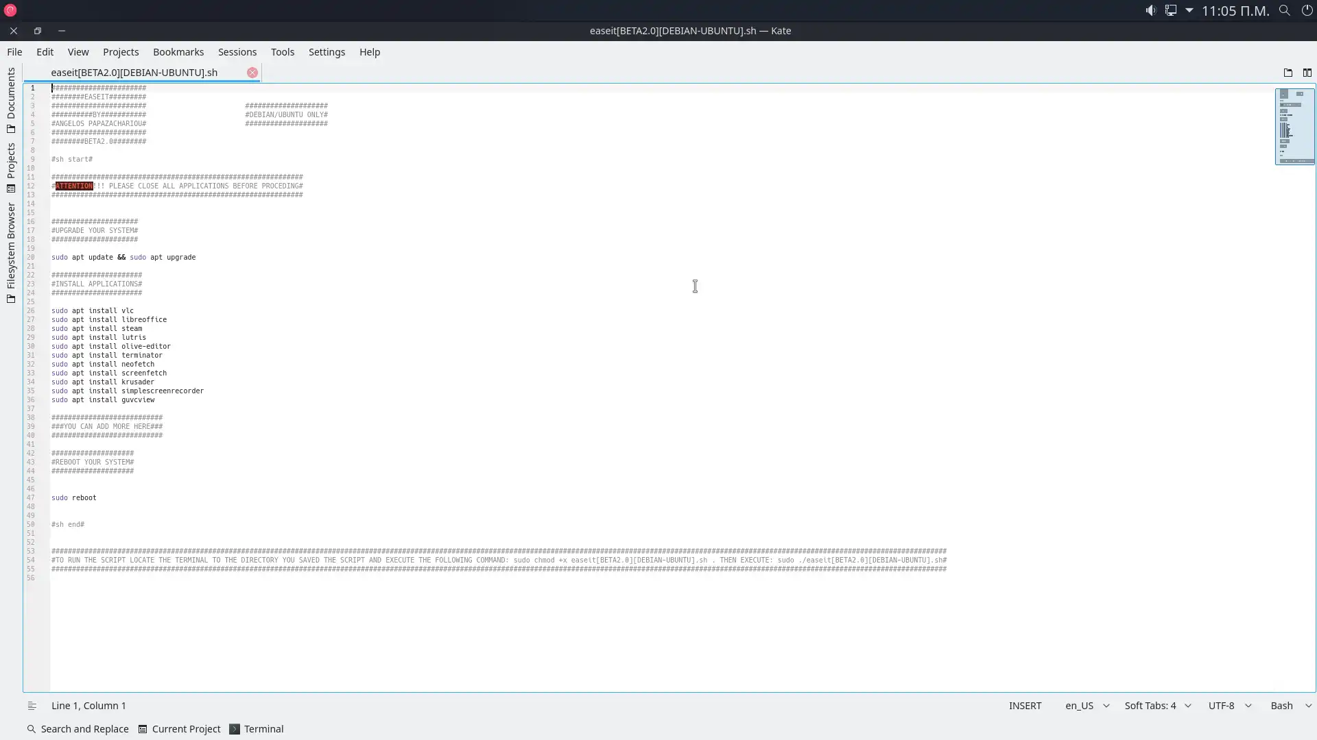Expand the system tray arrow

(1189, 10)
